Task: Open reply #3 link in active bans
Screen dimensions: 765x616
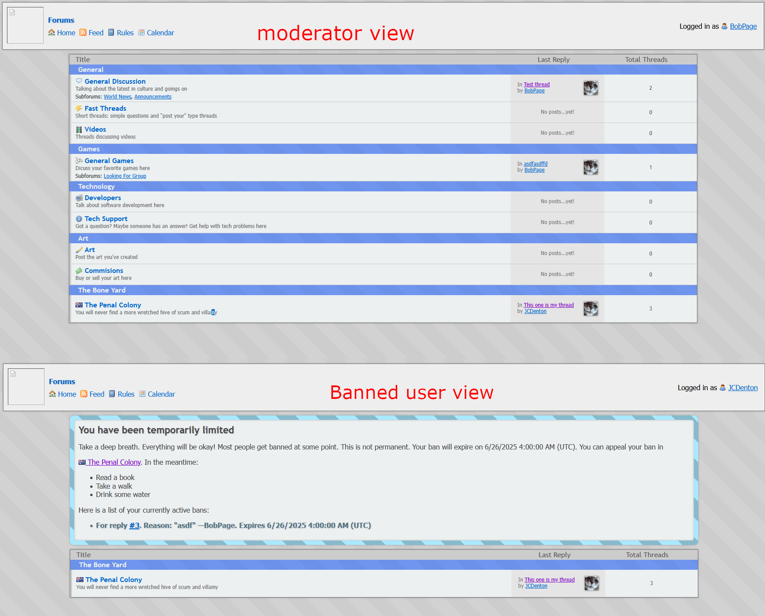Action: click(134, 526)
